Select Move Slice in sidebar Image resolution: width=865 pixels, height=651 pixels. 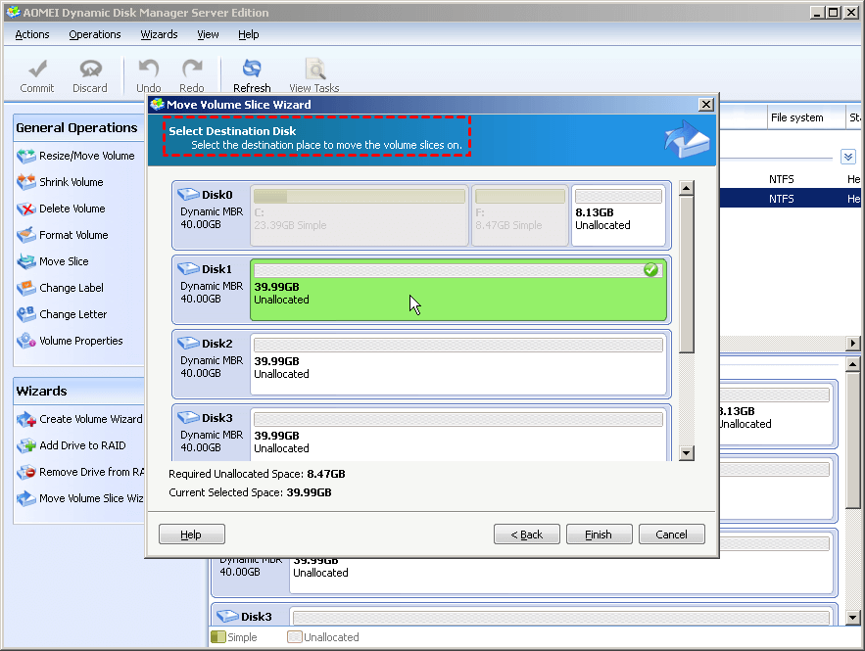52,261
